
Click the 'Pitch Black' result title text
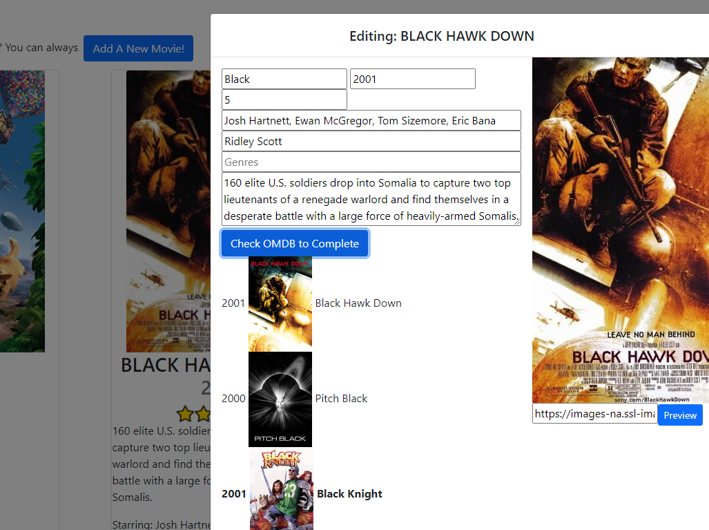341,399
